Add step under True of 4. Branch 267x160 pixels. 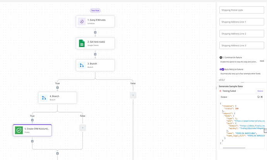click(32, 120)
